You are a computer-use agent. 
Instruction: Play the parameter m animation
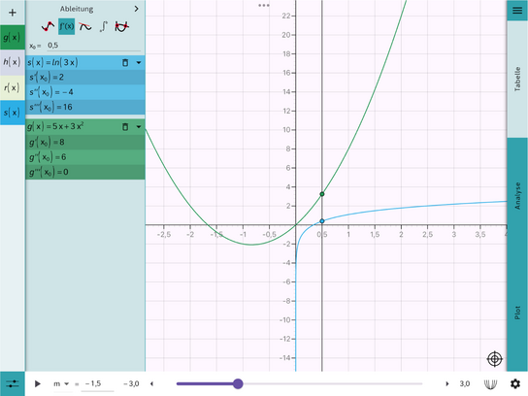38,383
